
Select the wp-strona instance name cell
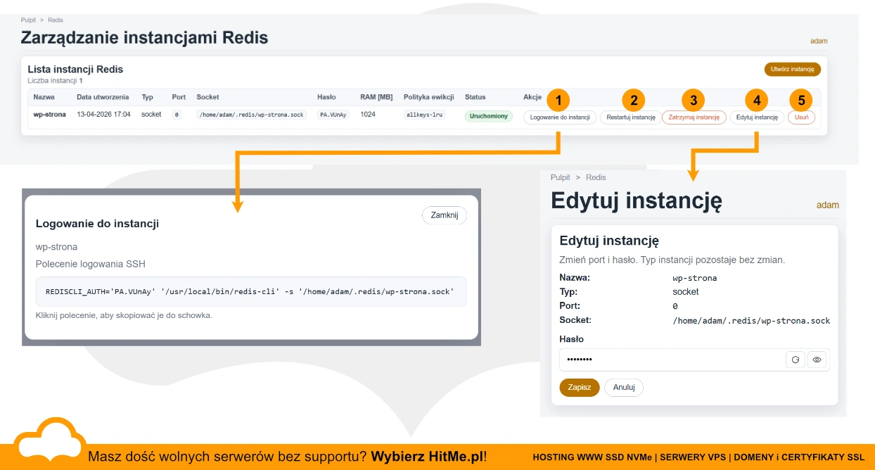[x=49, y=115]
